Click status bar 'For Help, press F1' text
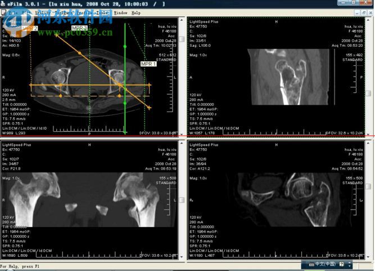The height and width of the screenshot is (271, 375). click(20, 266)
